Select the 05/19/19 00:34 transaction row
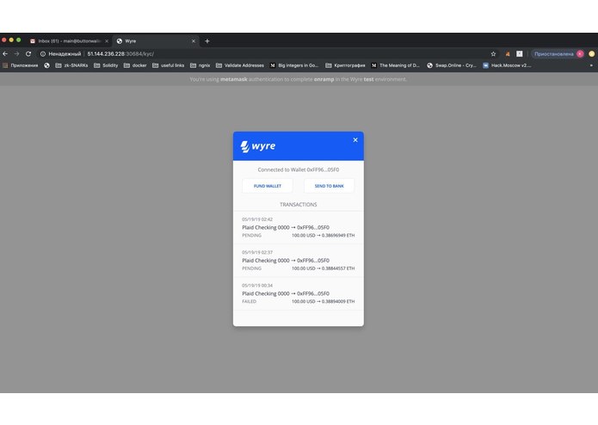The width and height of the screenshot is (598, 425). click(x=299, y=293)
